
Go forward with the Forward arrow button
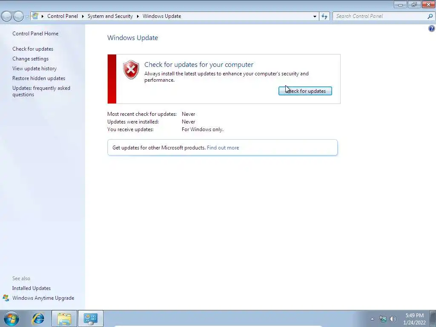point(18,17)
